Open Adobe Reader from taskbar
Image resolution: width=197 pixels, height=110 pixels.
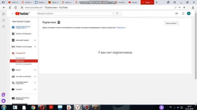[51, 107]
